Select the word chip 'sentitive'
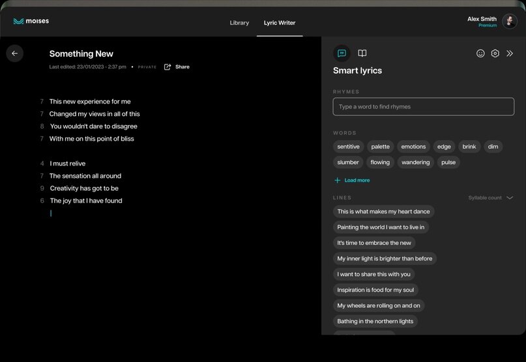The image size is (526, 362). click(348, 146)
